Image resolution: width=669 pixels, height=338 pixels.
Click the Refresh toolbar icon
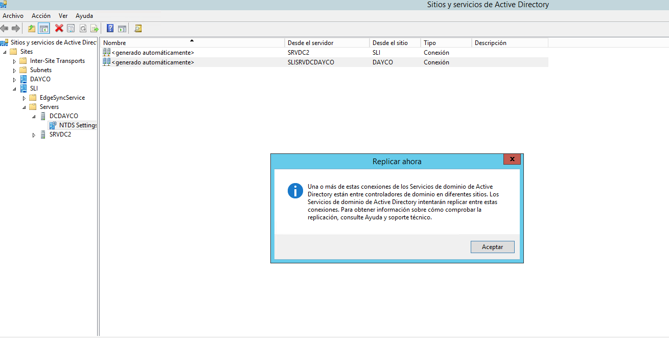click(x=83, y=29)
